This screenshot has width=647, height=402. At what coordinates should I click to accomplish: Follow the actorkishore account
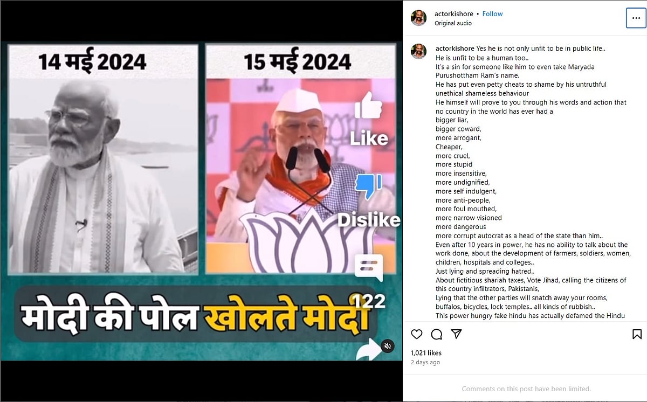pyautogui.click(x=492, y=14)
